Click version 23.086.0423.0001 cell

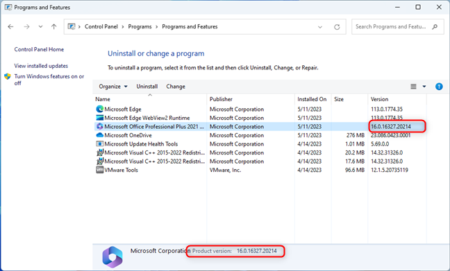click(390, 135)
